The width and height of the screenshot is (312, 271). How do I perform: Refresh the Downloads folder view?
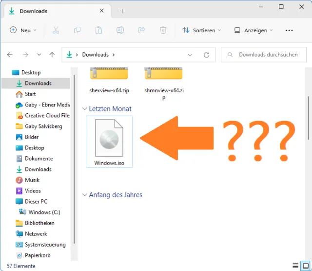[206, 55]
